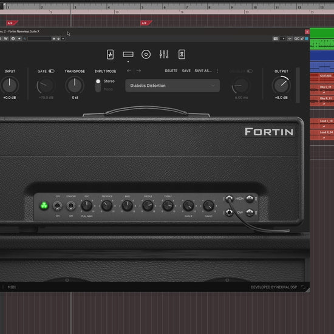334x334 pixels.
Task: Click the up arrow next to preset field
Action: pos(53,38)
